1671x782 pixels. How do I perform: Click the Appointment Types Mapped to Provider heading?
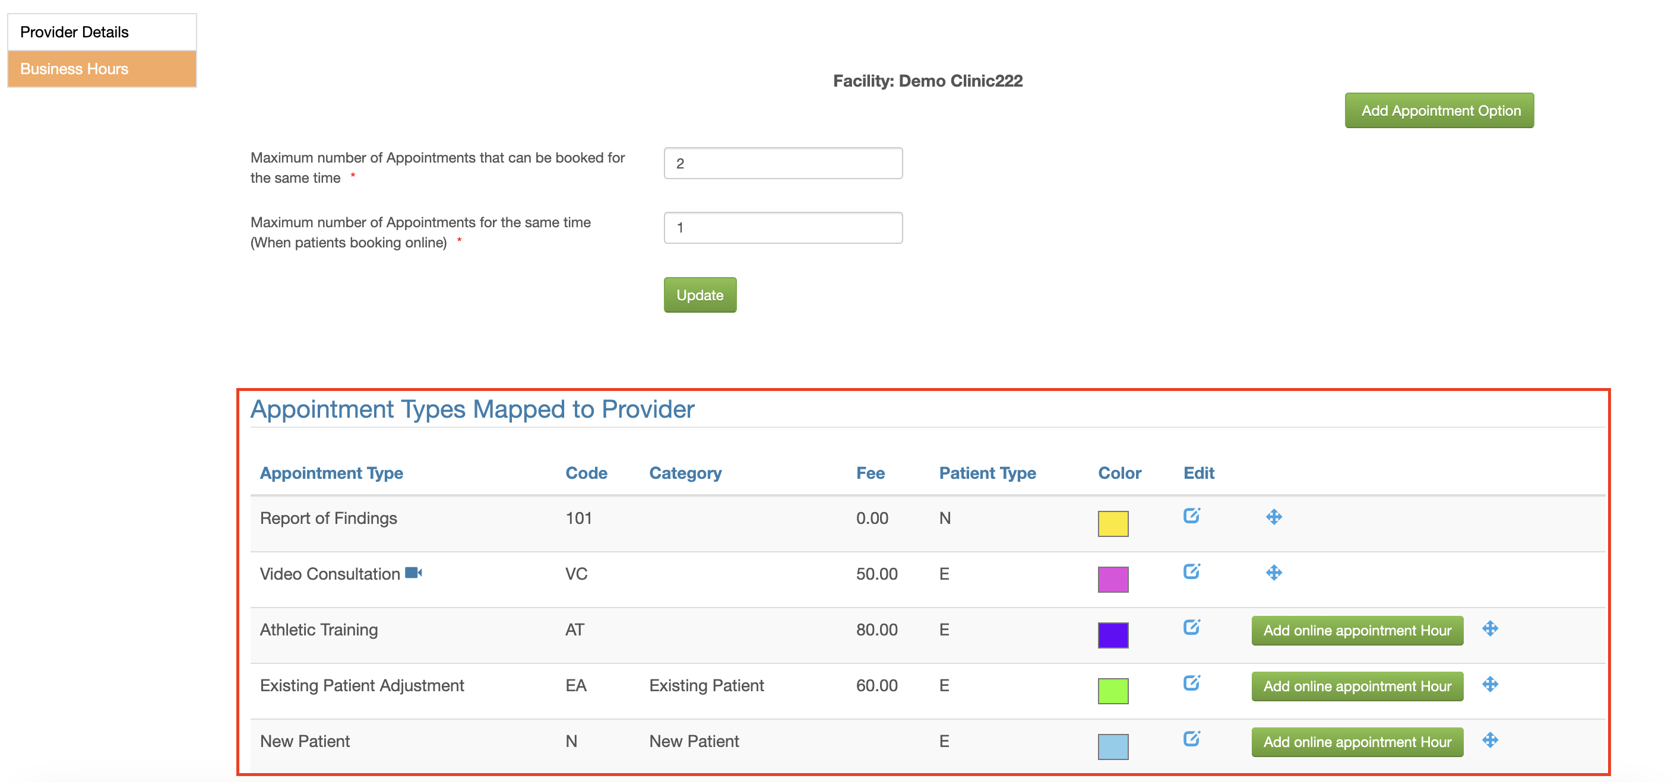tap(472, 409)
